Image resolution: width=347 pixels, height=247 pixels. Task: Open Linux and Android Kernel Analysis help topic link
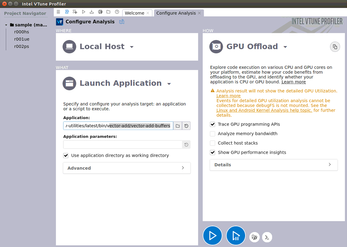click(x=264, y=110)
